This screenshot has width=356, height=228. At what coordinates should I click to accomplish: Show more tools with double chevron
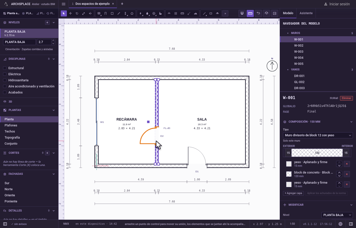point(225,13)
